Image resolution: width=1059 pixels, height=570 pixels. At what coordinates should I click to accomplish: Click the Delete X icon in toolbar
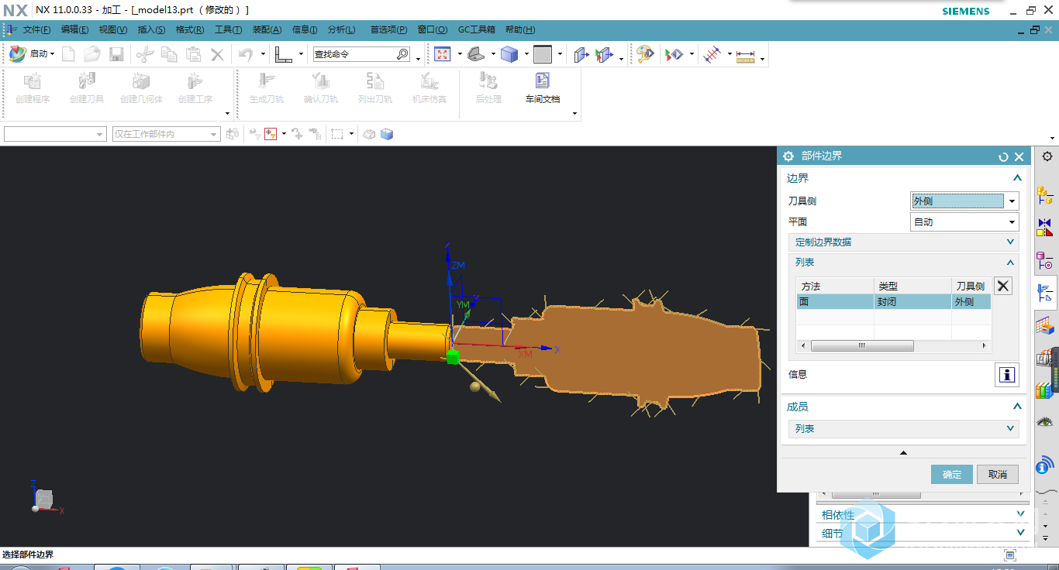click(217, 54)
